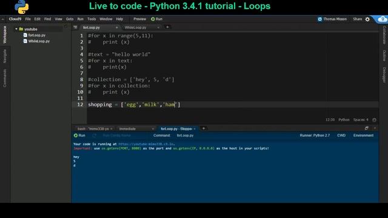Click the Run Config Name field
Viewport: 388px width, 218px height.
(116, 136)
